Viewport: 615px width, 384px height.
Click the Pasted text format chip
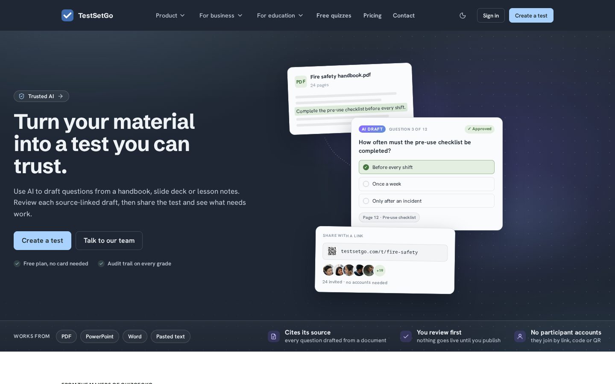tap(170, 337)
